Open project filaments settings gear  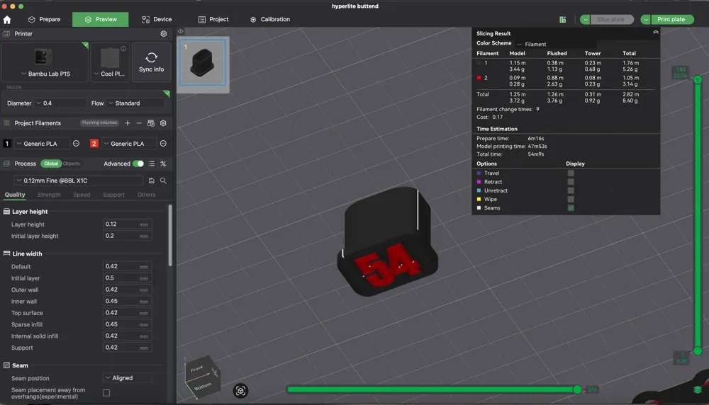coord(163,122)
